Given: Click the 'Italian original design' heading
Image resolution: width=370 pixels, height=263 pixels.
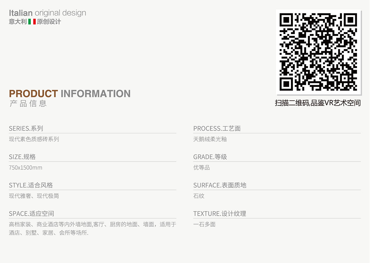Looking at the screenshot, I should 47,13.
